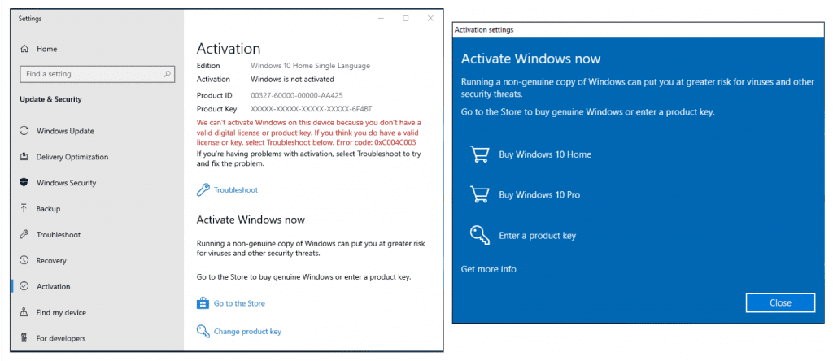
Task: Click the Product ID value 00327-60000-00000-AA425
Action: (296, 96)
